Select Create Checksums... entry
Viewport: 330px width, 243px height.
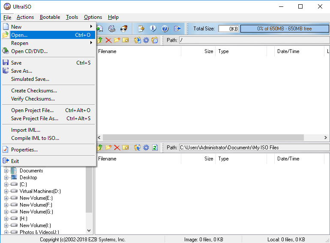coord(48,91)
